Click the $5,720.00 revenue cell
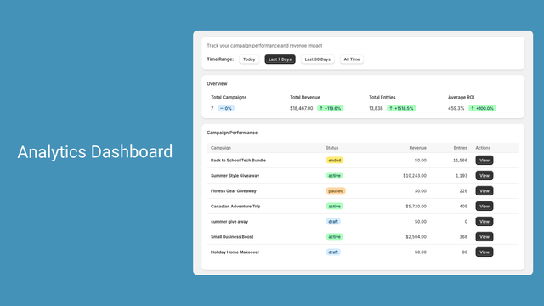Viewport: 544px width, 306px height. click(416, 206)
